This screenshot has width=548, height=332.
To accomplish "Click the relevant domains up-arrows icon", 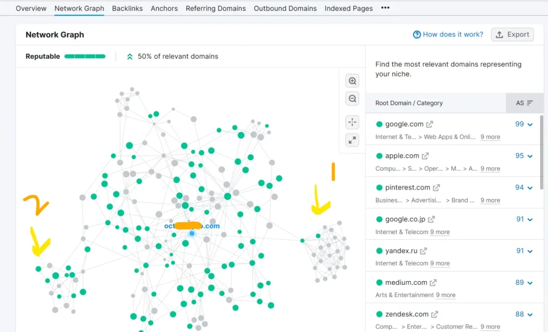I will (130, 57).
